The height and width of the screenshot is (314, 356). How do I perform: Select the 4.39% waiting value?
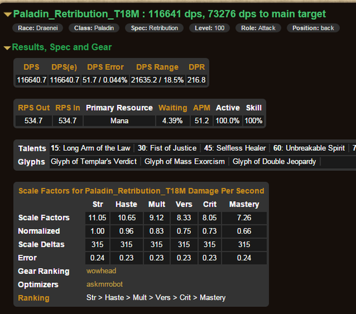173,121
